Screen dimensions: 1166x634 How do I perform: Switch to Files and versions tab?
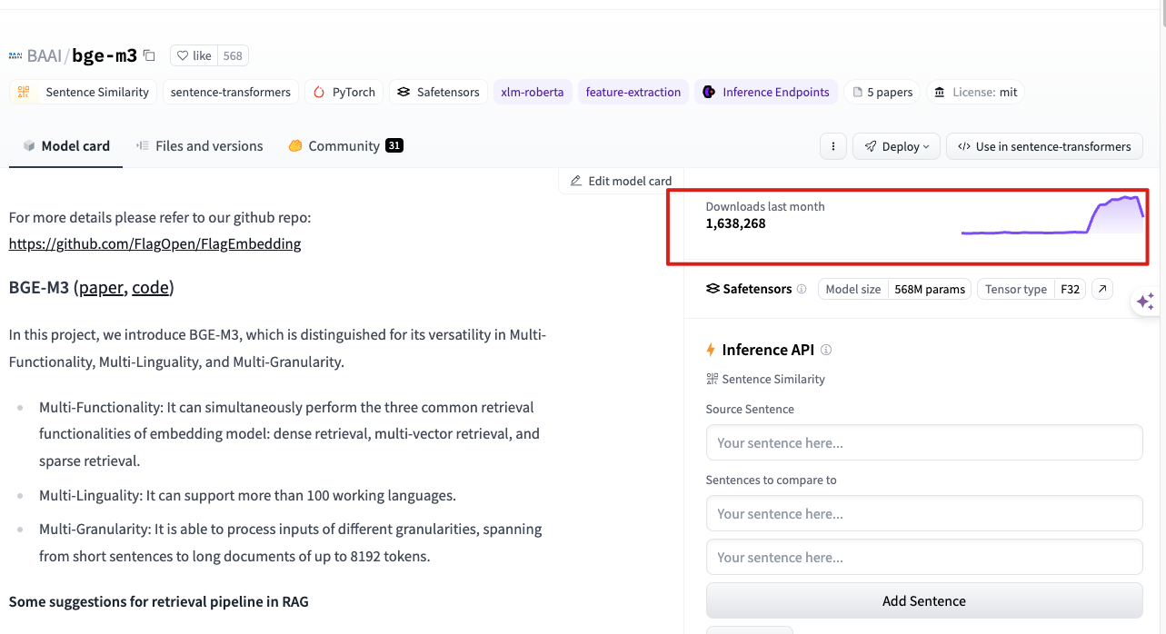199,146
